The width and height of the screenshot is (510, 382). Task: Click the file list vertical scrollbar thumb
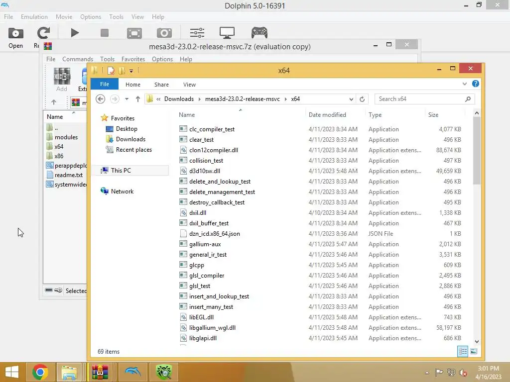tap(477, 150)
